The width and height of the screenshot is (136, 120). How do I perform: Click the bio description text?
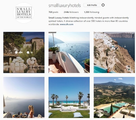(x=89, y=21)
